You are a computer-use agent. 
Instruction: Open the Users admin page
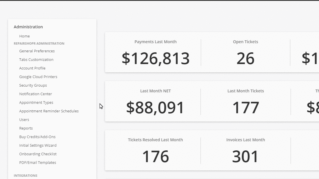click(24, 120)
